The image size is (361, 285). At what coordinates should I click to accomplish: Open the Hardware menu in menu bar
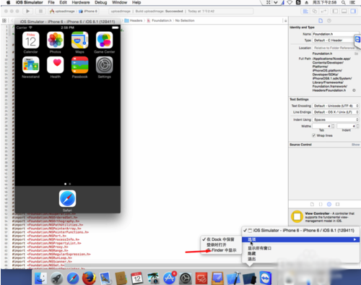pyautogui.click(x=81, y=2)
